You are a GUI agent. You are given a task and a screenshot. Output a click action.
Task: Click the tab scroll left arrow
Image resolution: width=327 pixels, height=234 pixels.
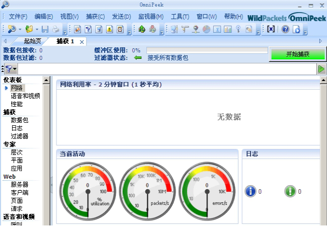coord(5,41)
